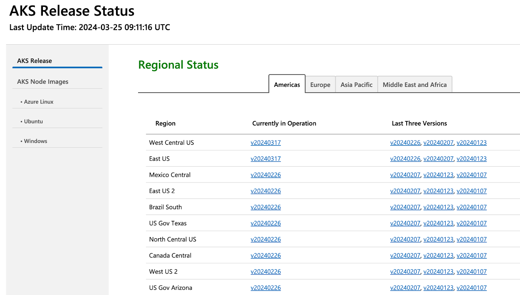This screenshot has width=520, height=295.
Task: Open v20240123 in Canada Central last versions
Action: click(x=438, y=256)
